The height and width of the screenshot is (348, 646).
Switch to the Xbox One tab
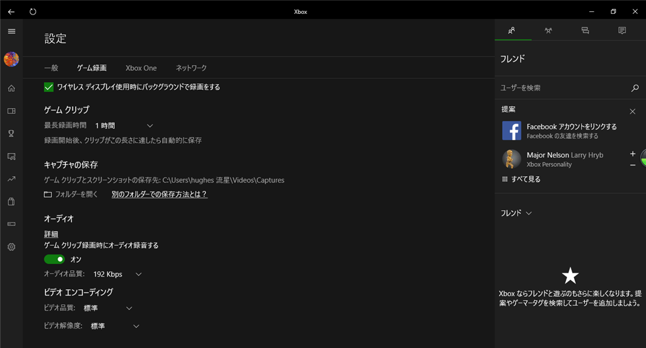(x=141, y=68)
